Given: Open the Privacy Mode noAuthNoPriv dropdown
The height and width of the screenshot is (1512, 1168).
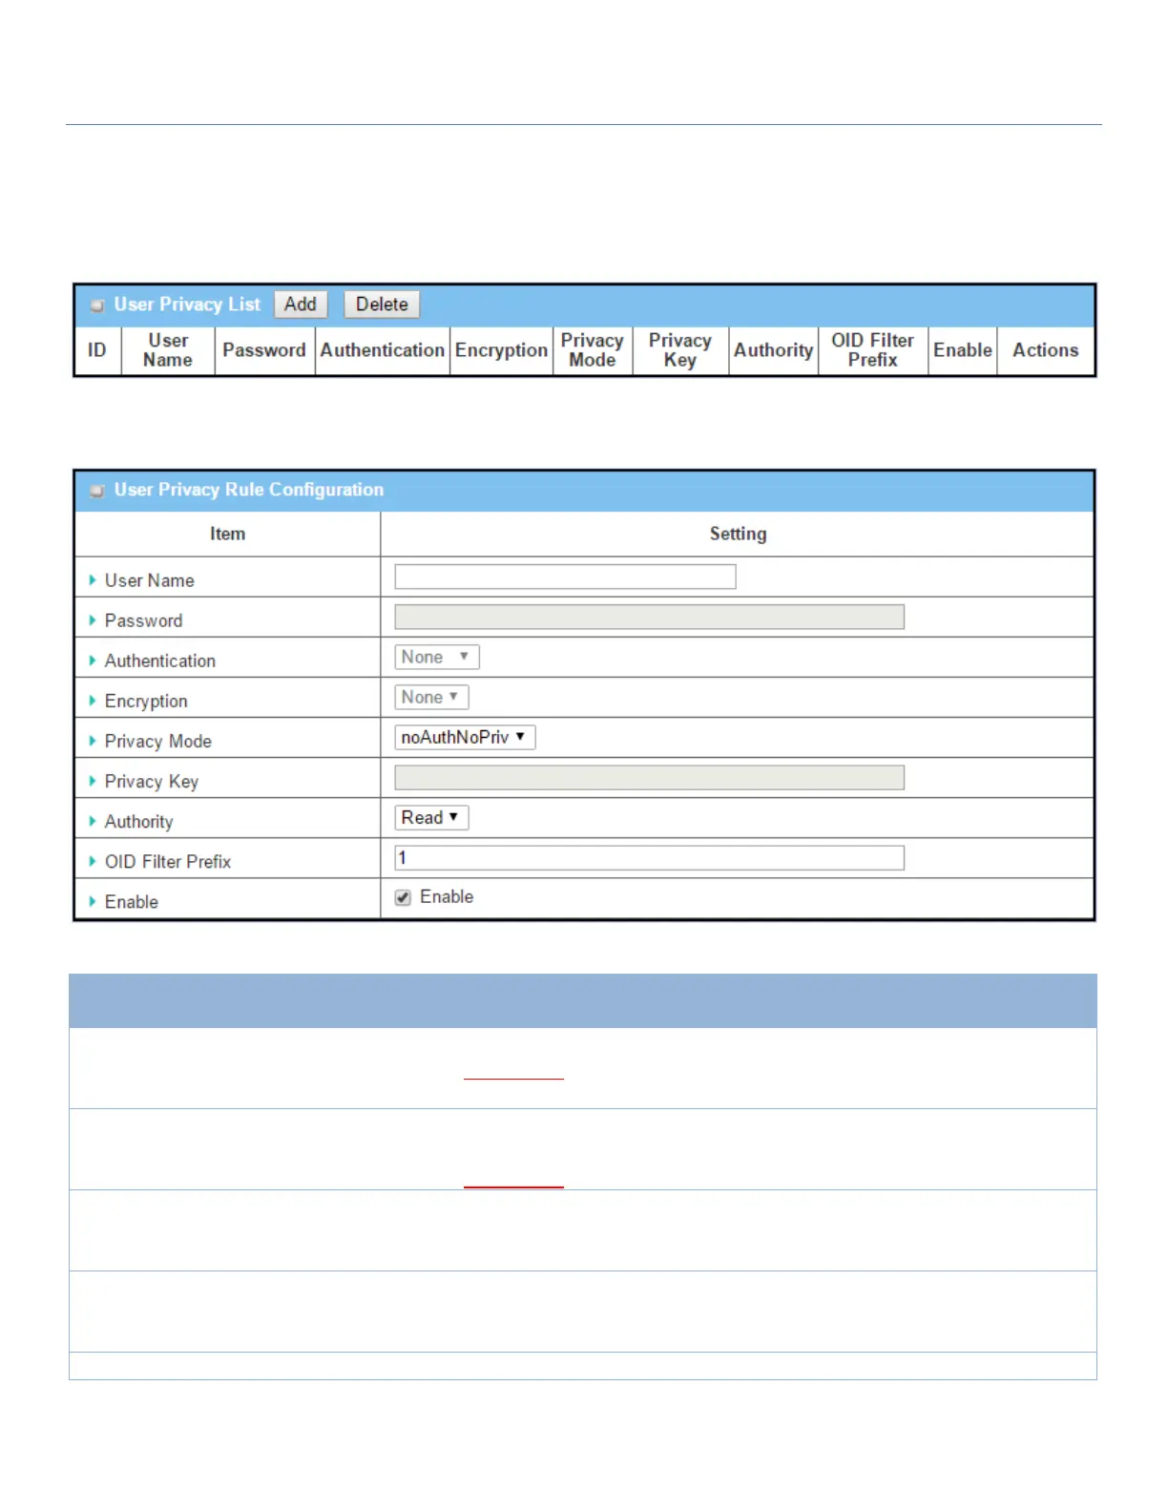Looking at the screenshot, I should [x=465, y=737].
